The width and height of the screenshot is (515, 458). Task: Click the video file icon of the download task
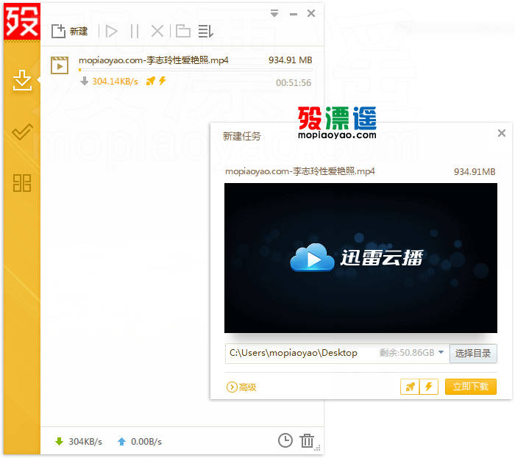click(x=60, y=65)
